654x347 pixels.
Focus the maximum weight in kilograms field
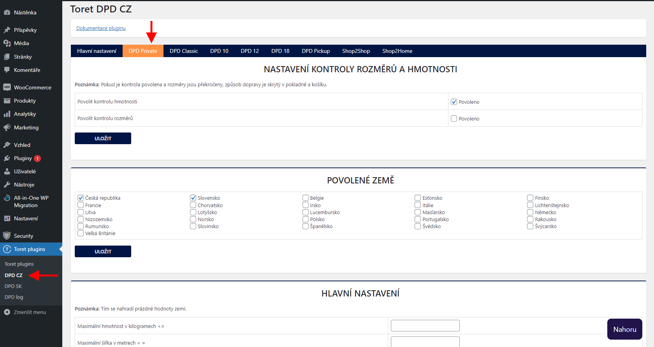[x=425, y=326]
